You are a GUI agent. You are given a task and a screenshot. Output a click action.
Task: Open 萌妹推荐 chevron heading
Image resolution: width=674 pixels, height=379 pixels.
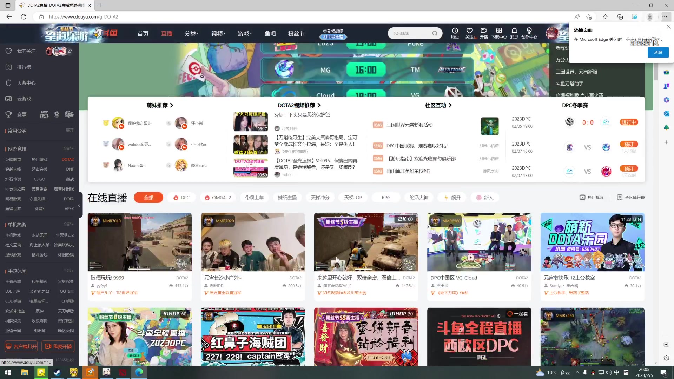pyautogui.click(x=160, y=105)
